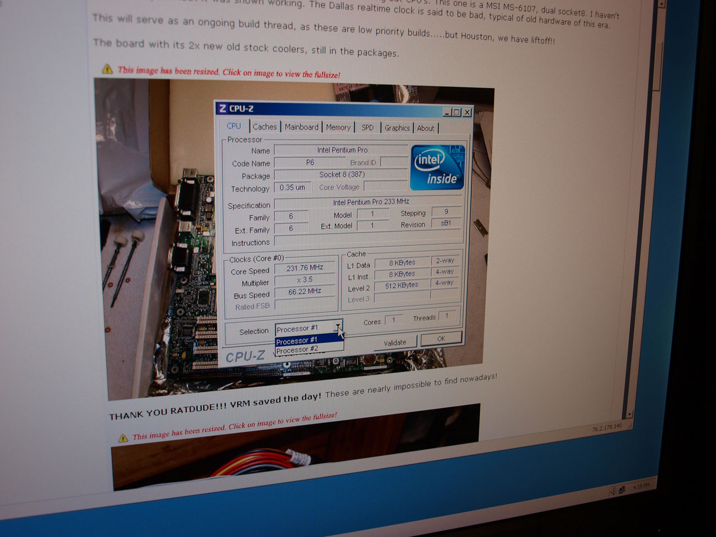
Task: Click the Ext. Model value '1'
Action: pyautogui.click(x=373, y=225)
